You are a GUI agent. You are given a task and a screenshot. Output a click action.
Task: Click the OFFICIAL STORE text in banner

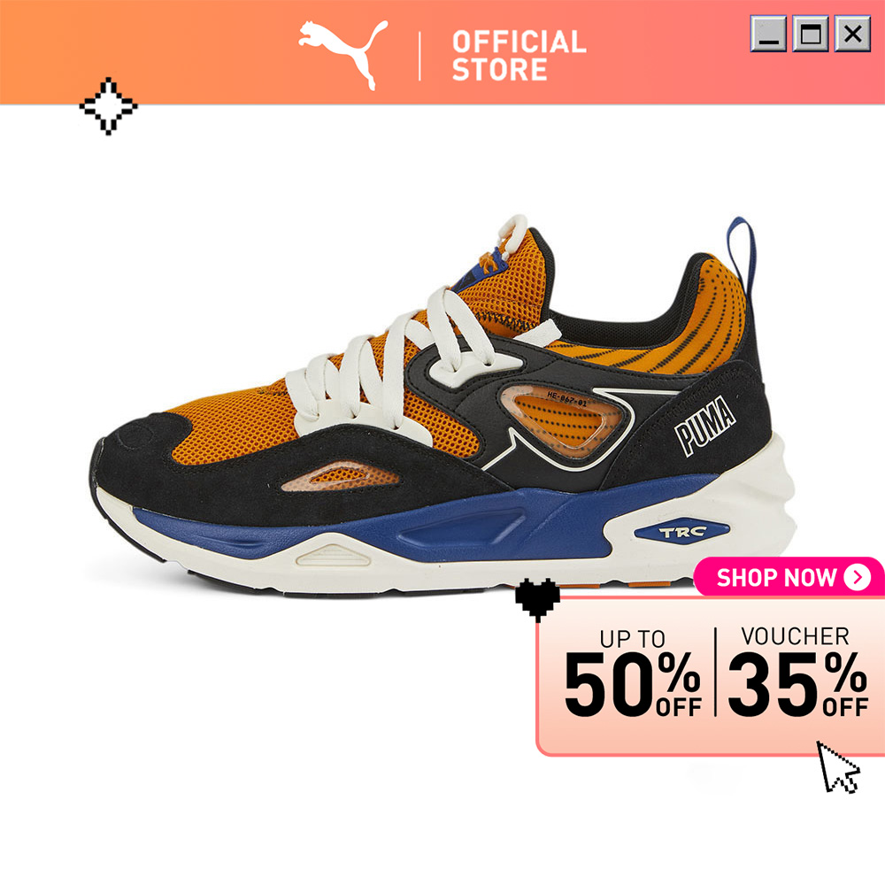point(519,56)
